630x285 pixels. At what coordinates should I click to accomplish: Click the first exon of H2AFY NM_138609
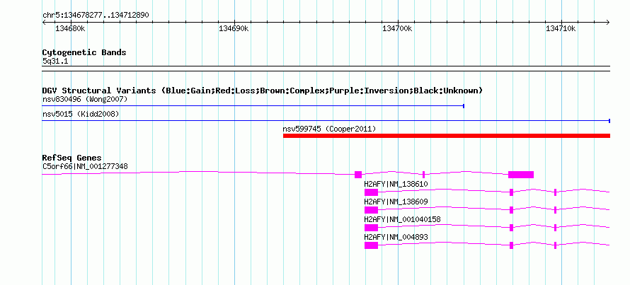[x=371, y=210]
